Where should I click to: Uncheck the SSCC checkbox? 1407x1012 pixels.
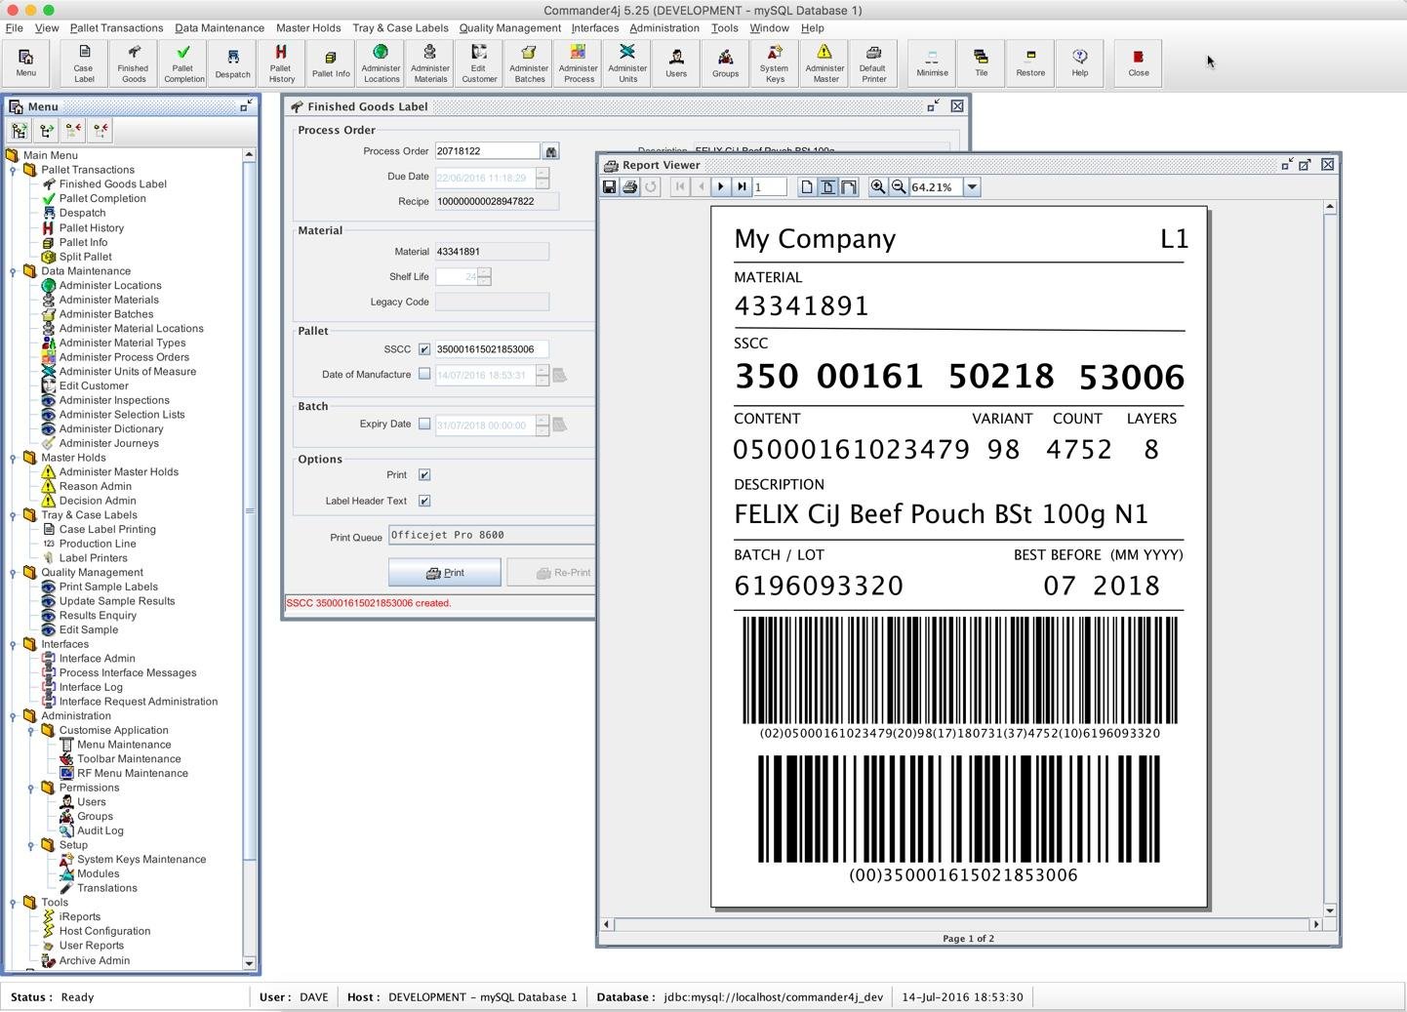[424, 348]
